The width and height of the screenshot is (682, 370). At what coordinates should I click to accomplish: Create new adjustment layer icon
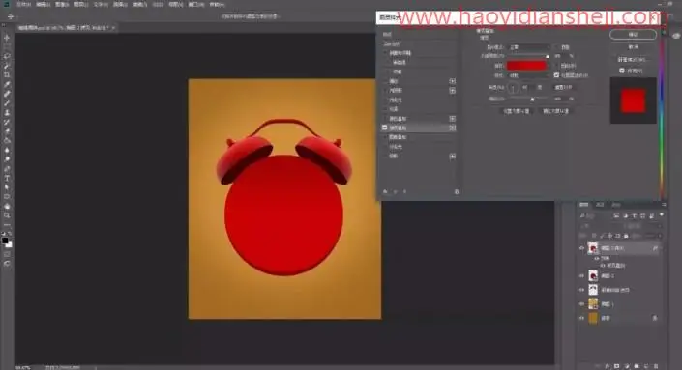click(x=627, y=366)
